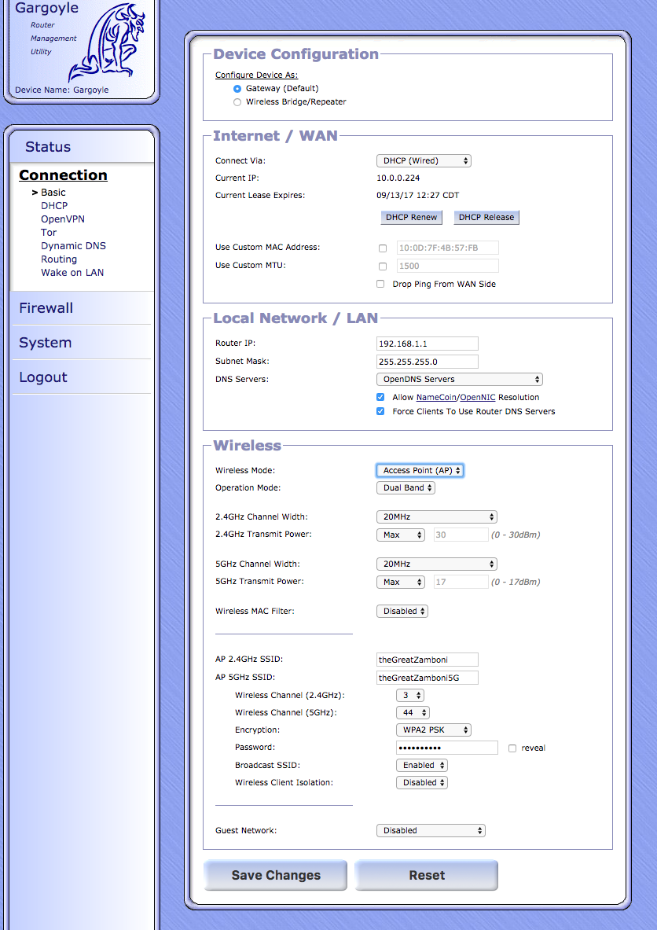Click the Router IP input field
This screenshot has height=930, width=657.
[x=428, y=344]
